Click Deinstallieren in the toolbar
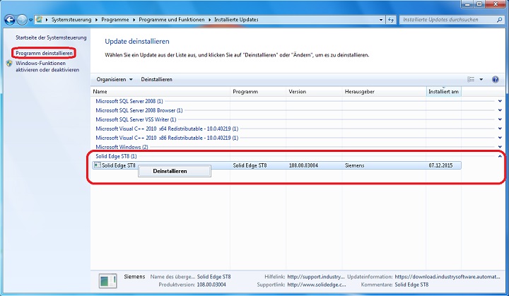The image size is (509, 296). click(x=156, y=80)
